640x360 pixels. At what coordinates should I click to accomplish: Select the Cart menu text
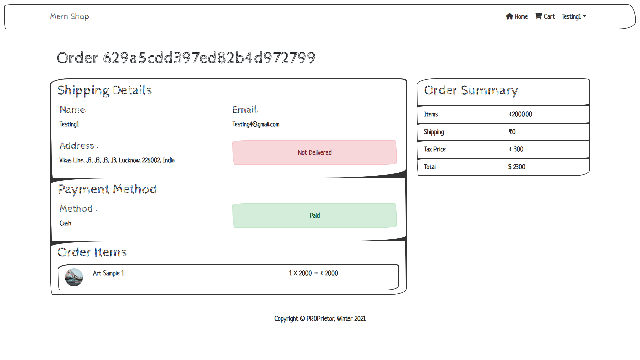(x=549, y=17)
